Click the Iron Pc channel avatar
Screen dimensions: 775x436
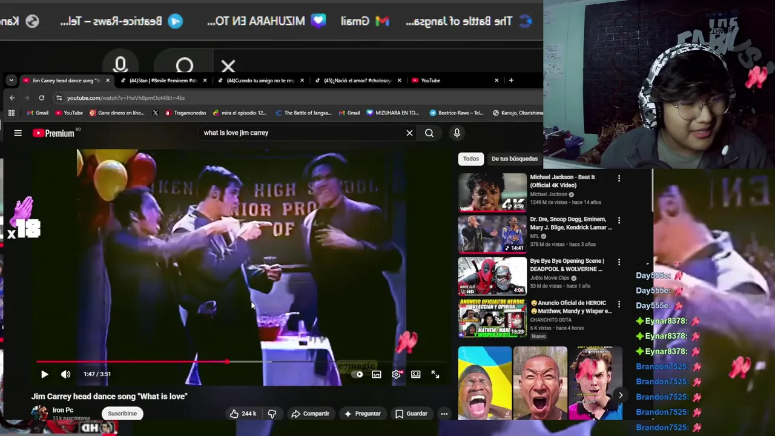tap(39, 414)
